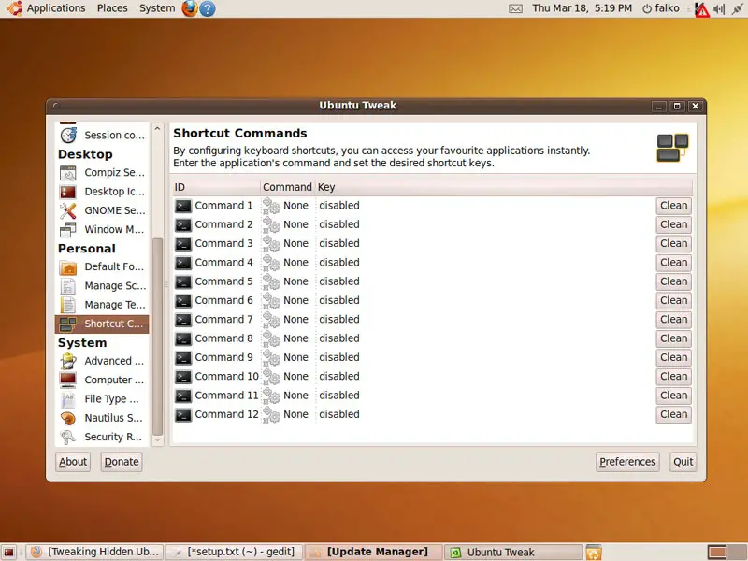The width and height of the screenshot is (748, 561).
Task: Click 'disabled' key cell for Command 11
Action: coord(339,396)
